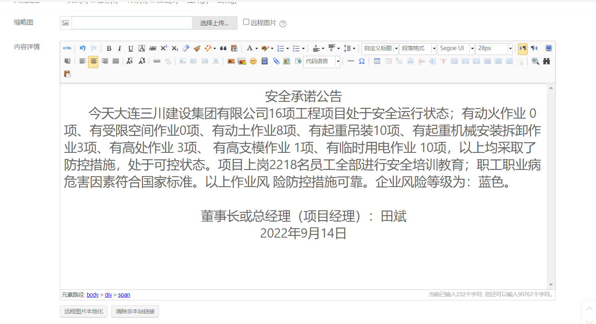Image resolution: width=596 pixels, height=324 pixels.
Task: Upload a single image into the editor
Action: pos(231,61)
